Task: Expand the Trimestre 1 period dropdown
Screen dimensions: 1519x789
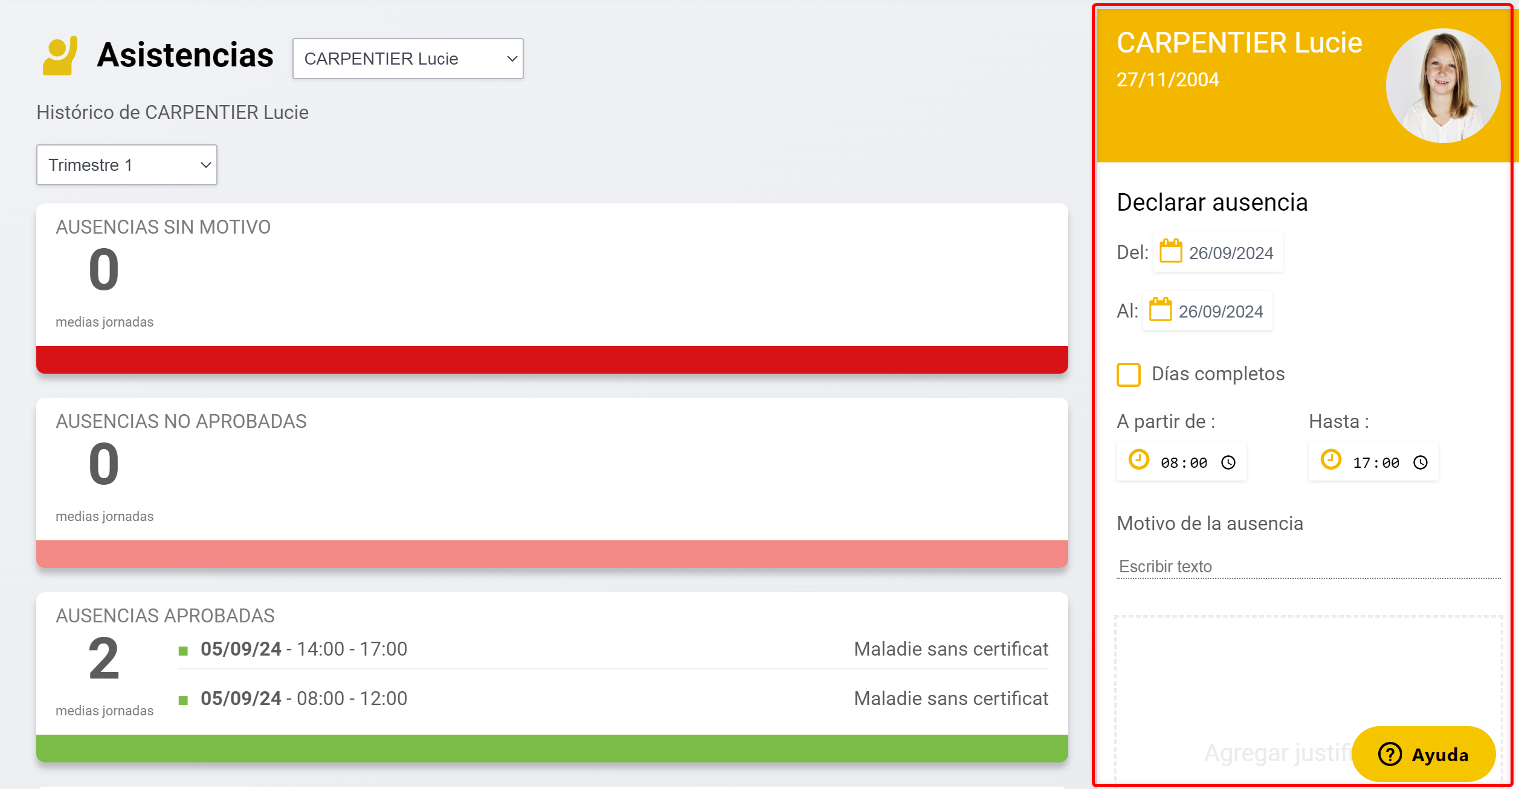Action: (x=127, y=165)
